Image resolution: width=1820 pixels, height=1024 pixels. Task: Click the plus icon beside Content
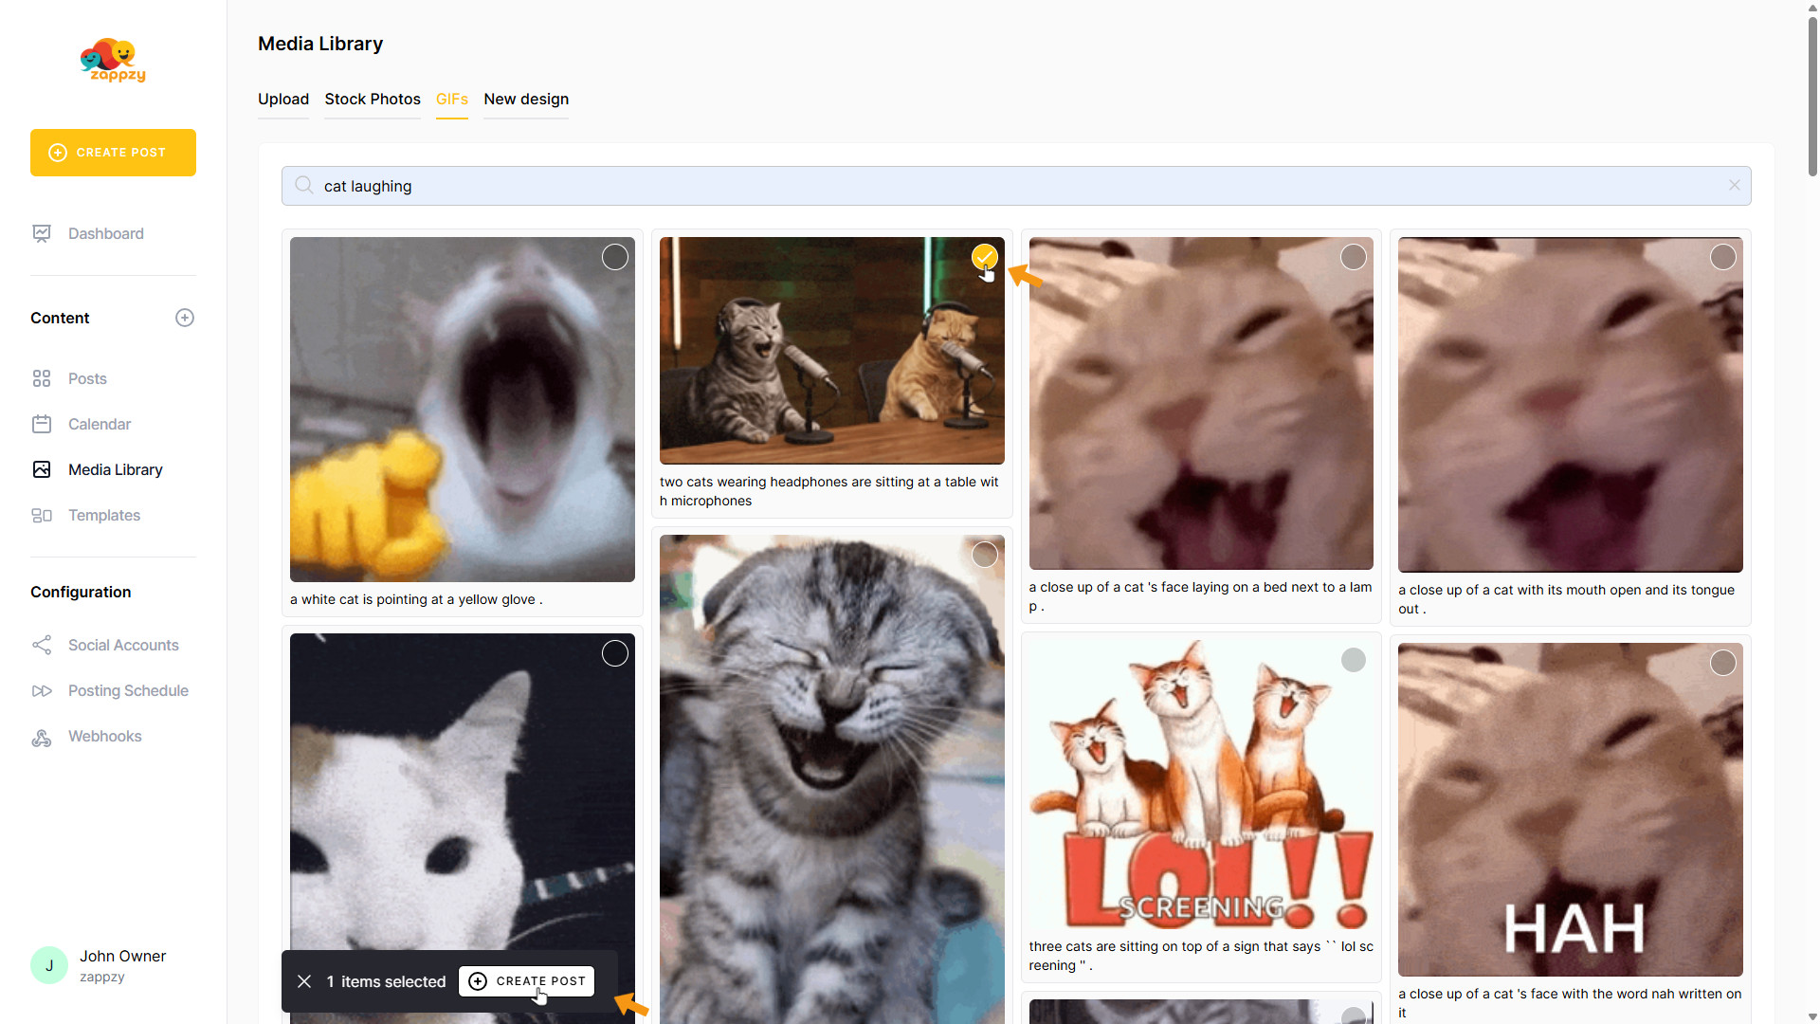click(x=185, y=318)
